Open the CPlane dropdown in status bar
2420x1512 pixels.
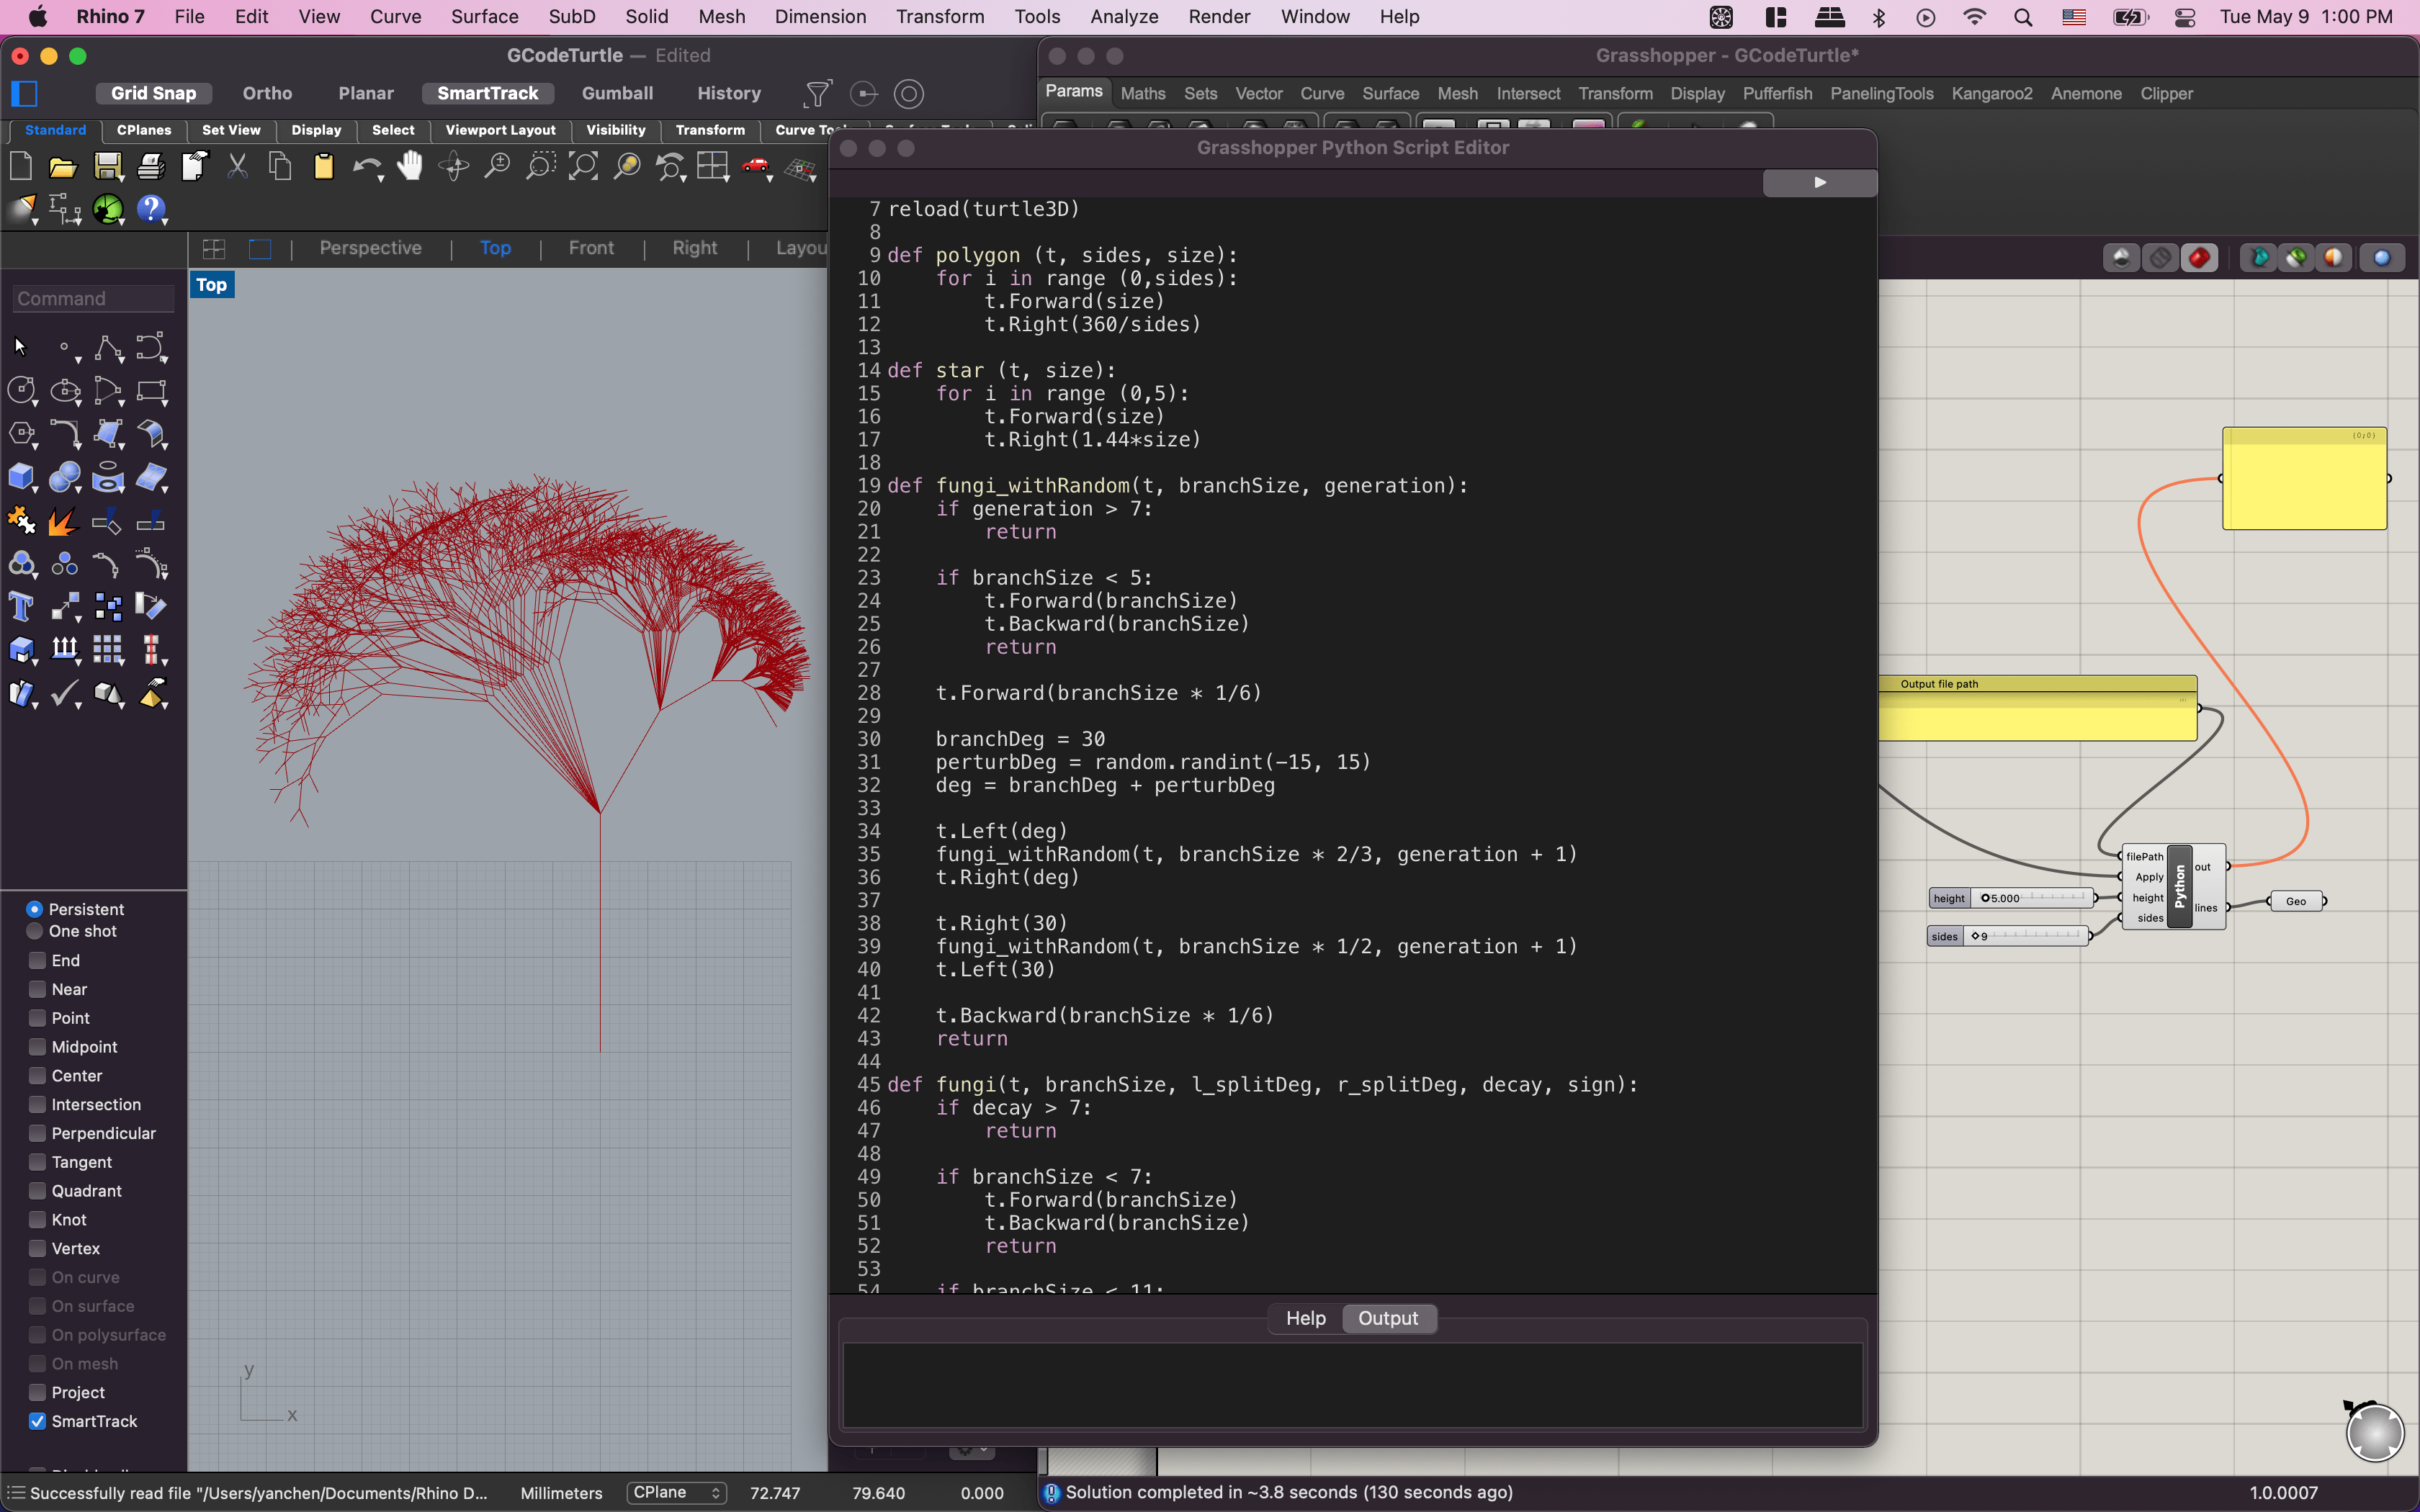pyautogui.click(x=676, y=1493)
